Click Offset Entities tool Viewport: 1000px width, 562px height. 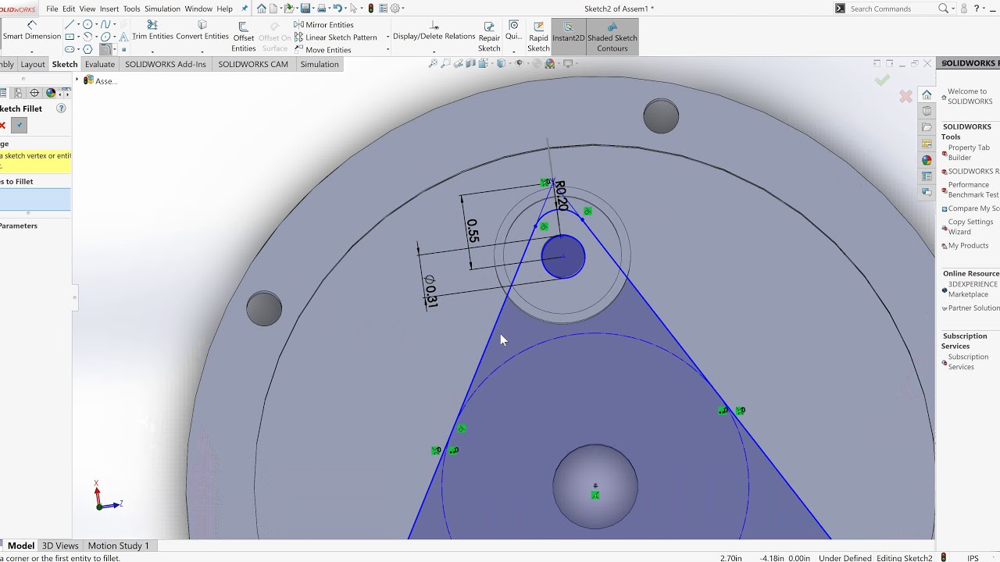pyautogui.click(x=244, y=37)
